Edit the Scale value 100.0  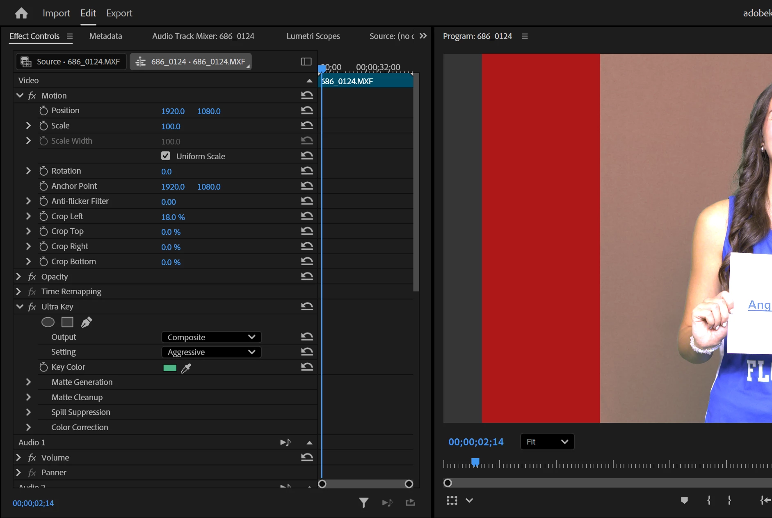coord(171,126)
